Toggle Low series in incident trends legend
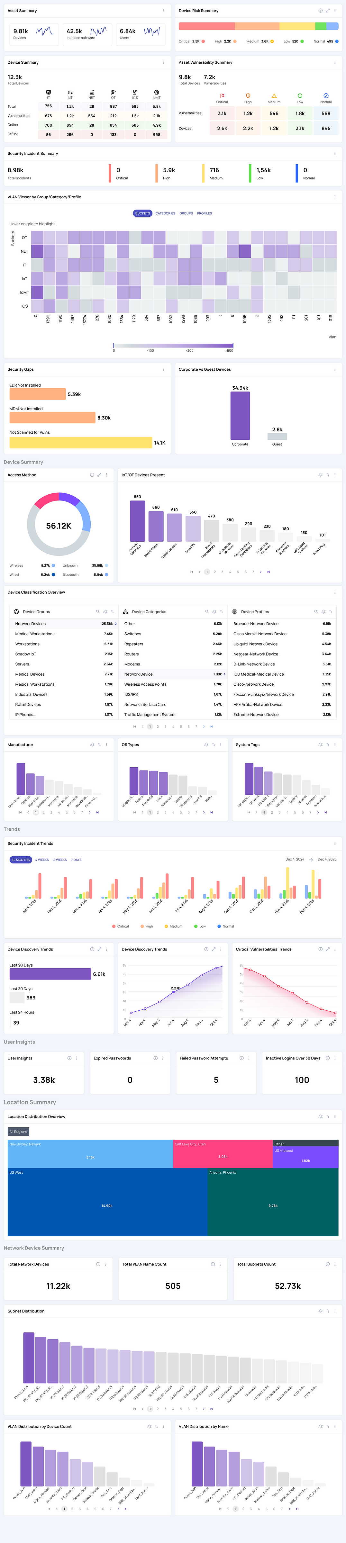Image resolution: width=346 pixels, height=1543 pixels. click(x=200, y=927)
